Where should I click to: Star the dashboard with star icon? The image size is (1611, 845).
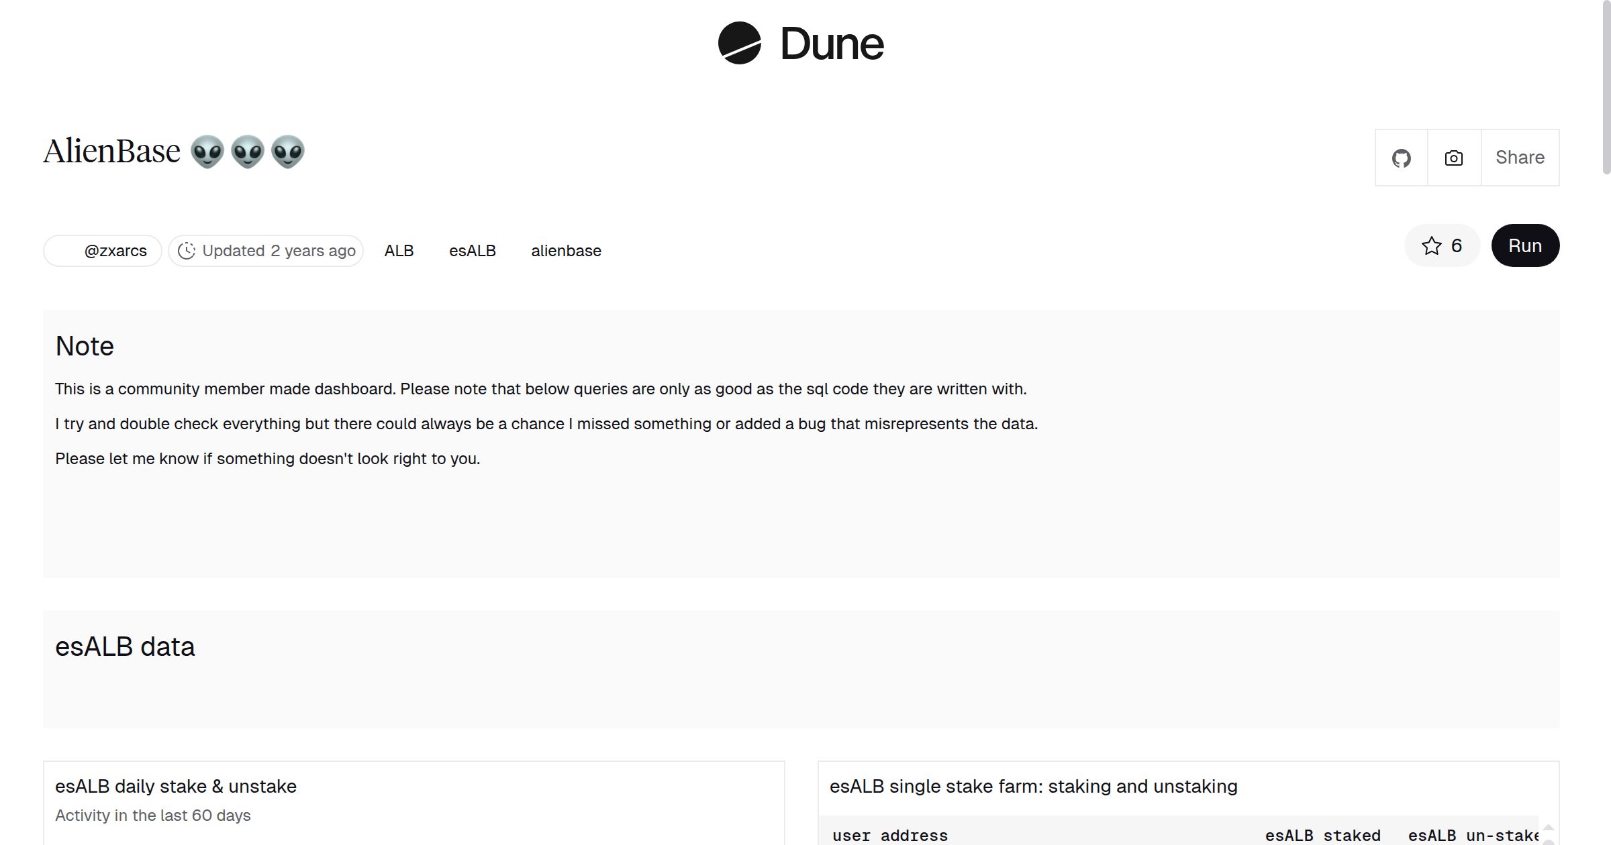click(x=1431, y=246)
